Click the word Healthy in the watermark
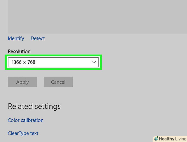Image resolution: width=187 pixels, height=142 pixels. click(x=167, y=139)
